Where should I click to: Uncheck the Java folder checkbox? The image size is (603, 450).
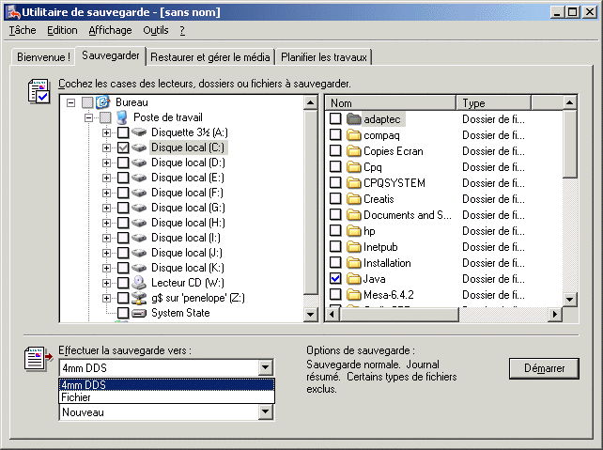335,279
